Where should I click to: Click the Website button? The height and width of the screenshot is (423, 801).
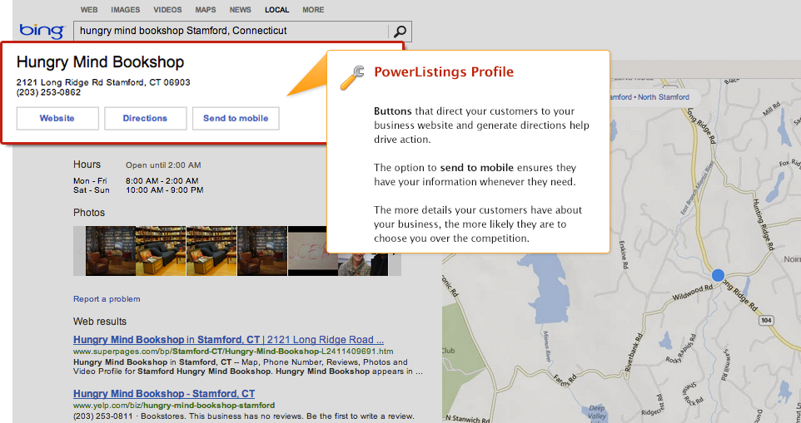(57, 118)
